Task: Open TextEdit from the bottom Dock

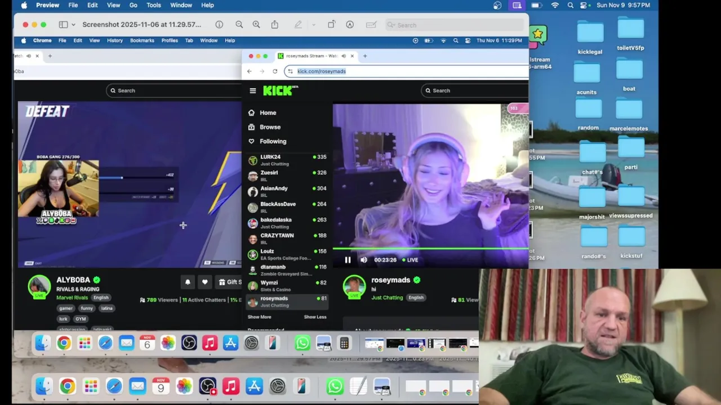Action: [x=358, y=386]
